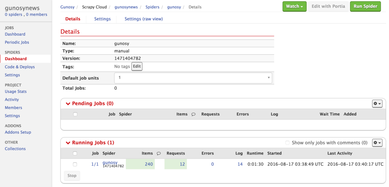Open the 12 requests count
The width and height of the screenshot is (389, 187).
coord(182,164)
